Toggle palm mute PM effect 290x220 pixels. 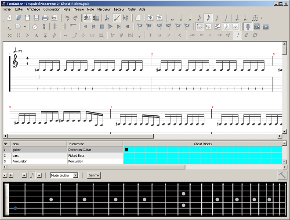130,35
